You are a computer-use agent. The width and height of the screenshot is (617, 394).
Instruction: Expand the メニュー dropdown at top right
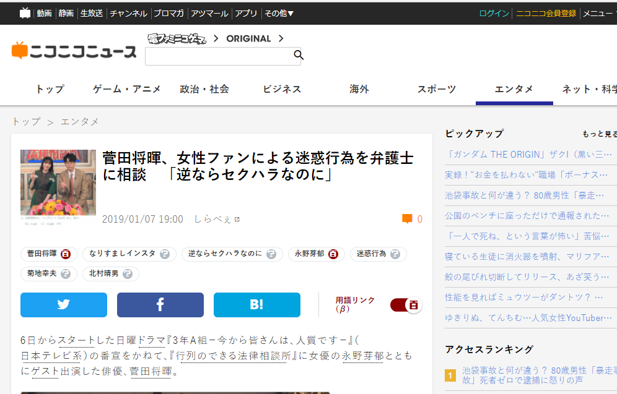599,13
